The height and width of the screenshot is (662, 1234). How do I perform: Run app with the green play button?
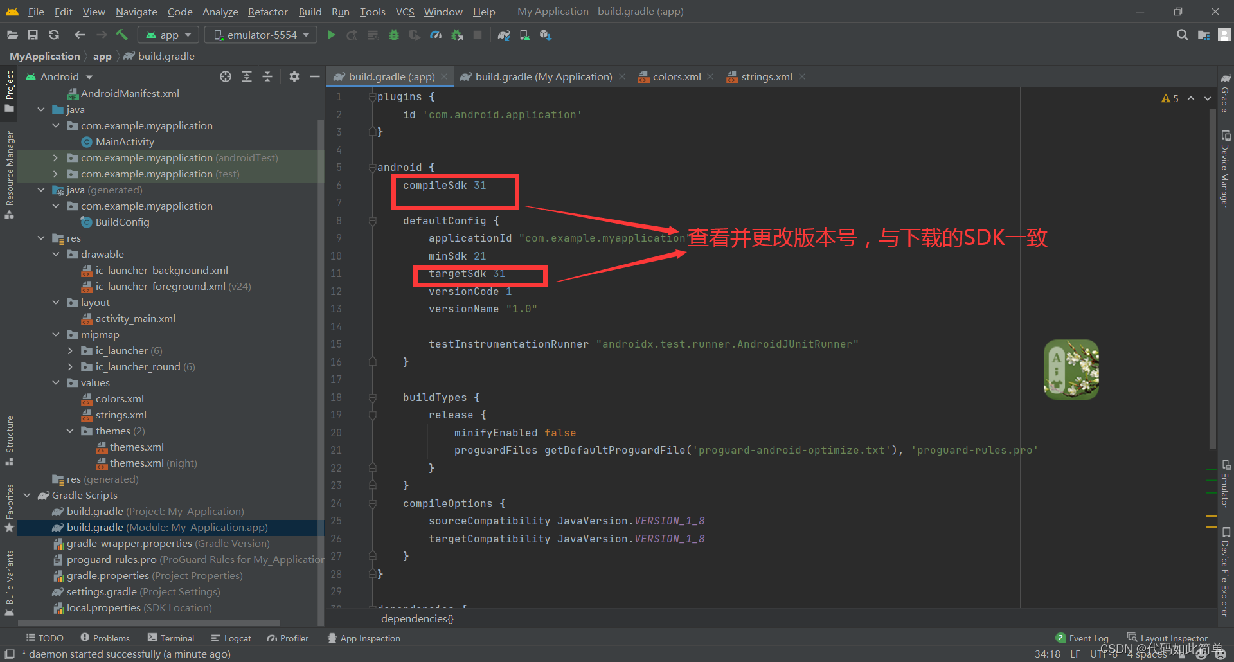(331, 35)
